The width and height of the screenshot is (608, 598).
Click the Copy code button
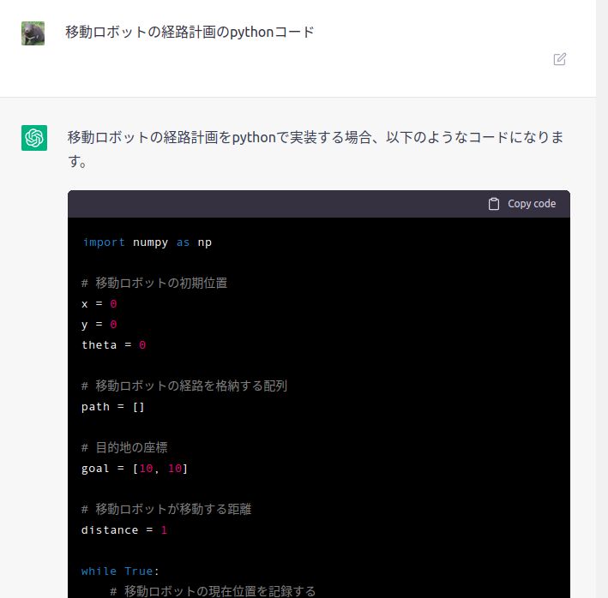[522, 204]
